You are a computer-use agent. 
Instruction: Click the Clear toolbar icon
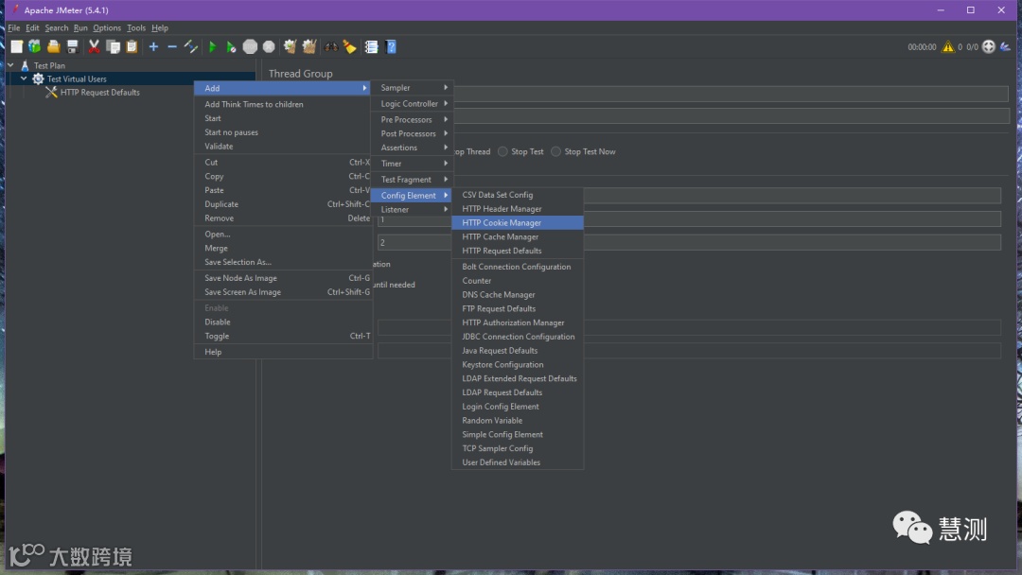tap(291, 47)
